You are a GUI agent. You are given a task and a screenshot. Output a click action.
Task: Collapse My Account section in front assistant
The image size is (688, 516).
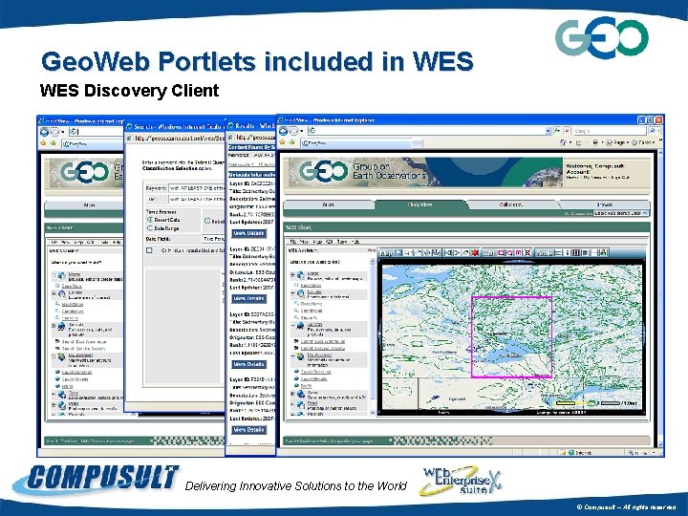[292, 355]
